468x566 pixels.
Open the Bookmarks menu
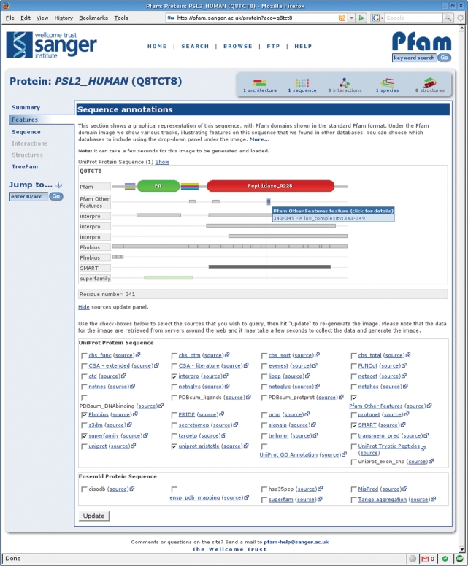(x=93, y=18)
